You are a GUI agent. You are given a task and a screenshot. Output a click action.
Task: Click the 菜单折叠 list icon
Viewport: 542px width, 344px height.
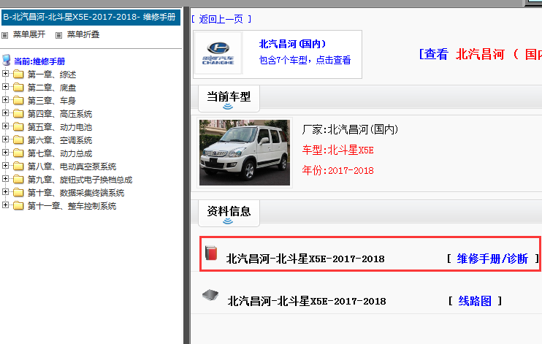point(58,35)
